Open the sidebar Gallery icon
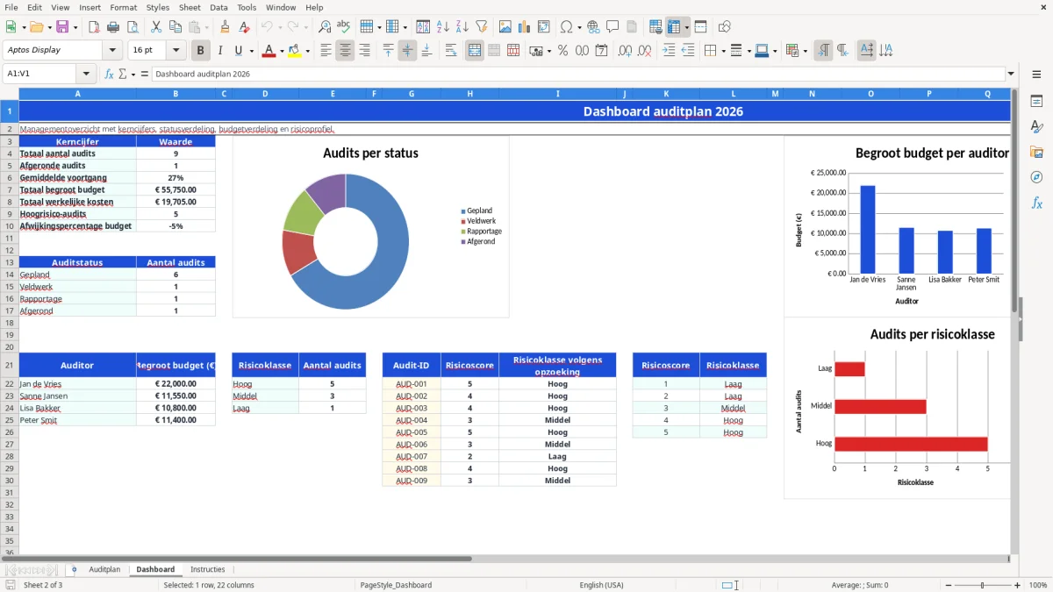 (x=1036, y=152)
